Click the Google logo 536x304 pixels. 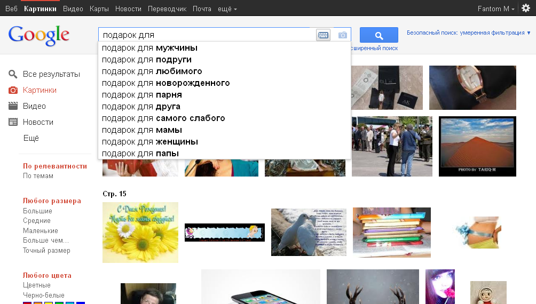click(38, 35)
